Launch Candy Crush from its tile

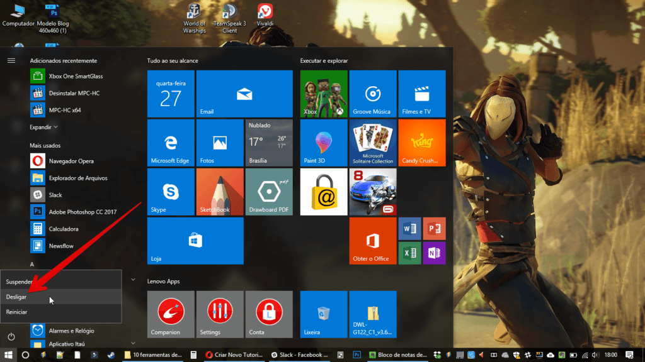click(421, 143)
